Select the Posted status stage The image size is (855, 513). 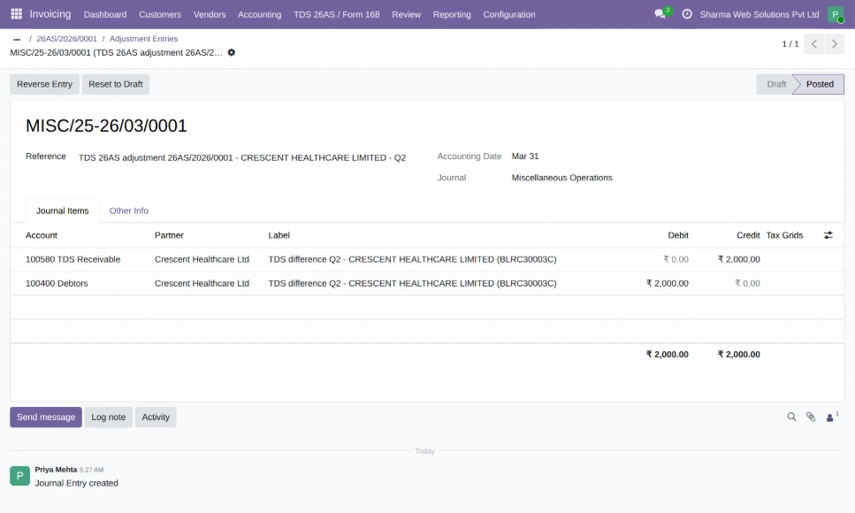point(819,84)
